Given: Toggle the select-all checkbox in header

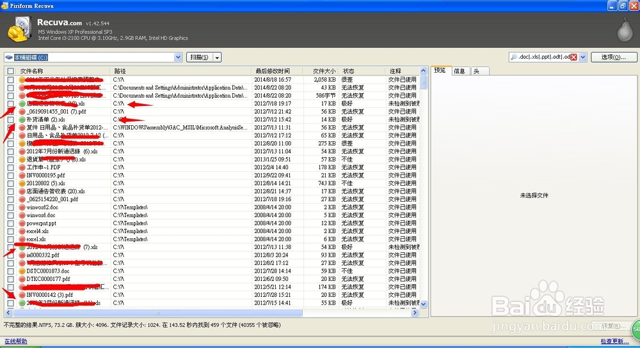Looking at the screenshot, I should click(11, 72).
